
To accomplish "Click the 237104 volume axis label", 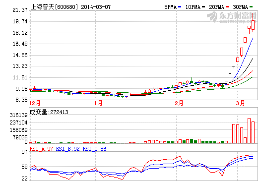I will click(18, 122).
